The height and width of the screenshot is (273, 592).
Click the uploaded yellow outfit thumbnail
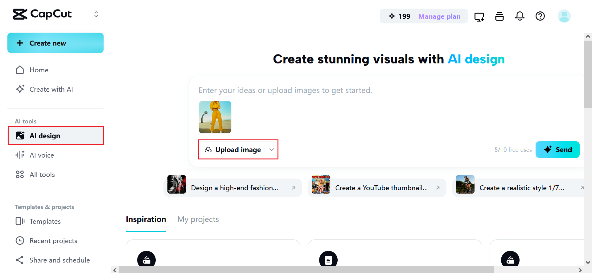coord(215,117)
